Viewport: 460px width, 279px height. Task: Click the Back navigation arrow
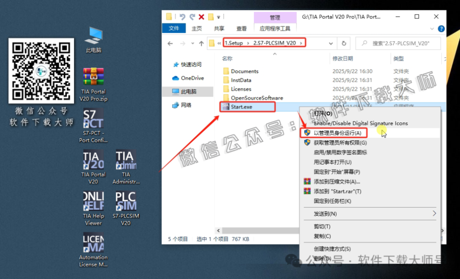[170, 43]
